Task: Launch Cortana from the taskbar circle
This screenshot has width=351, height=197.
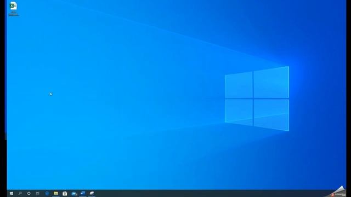Action: tap(29, 193)
